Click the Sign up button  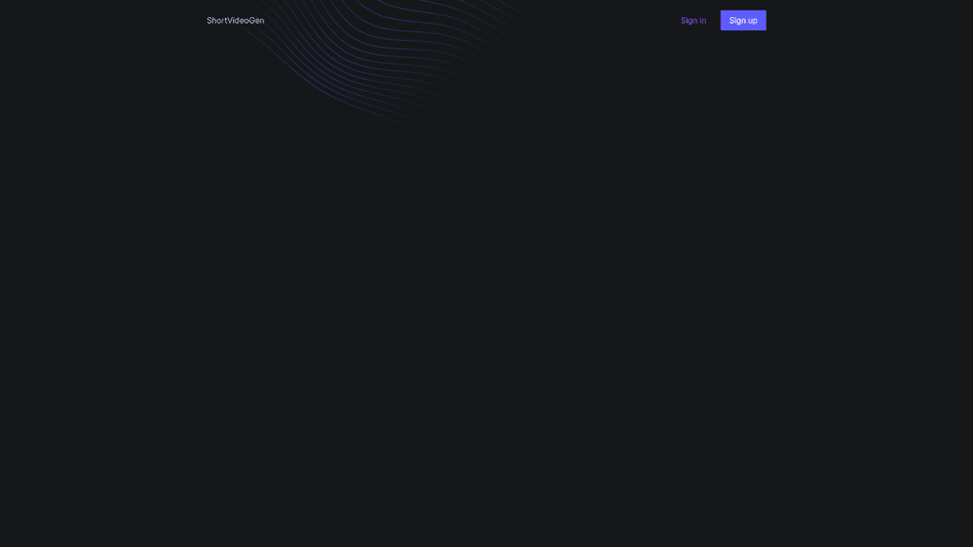tap(743, 21)
